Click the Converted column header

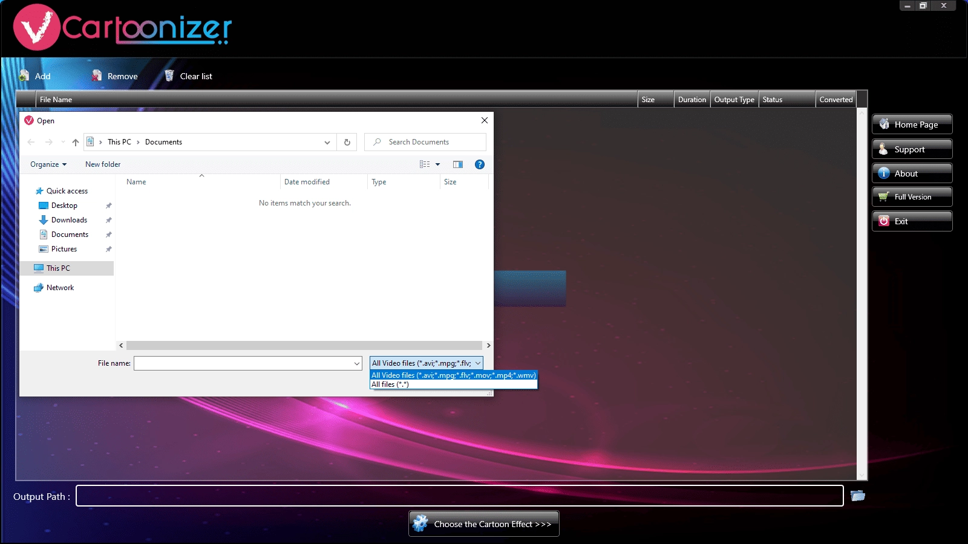(x=836, y=100)
